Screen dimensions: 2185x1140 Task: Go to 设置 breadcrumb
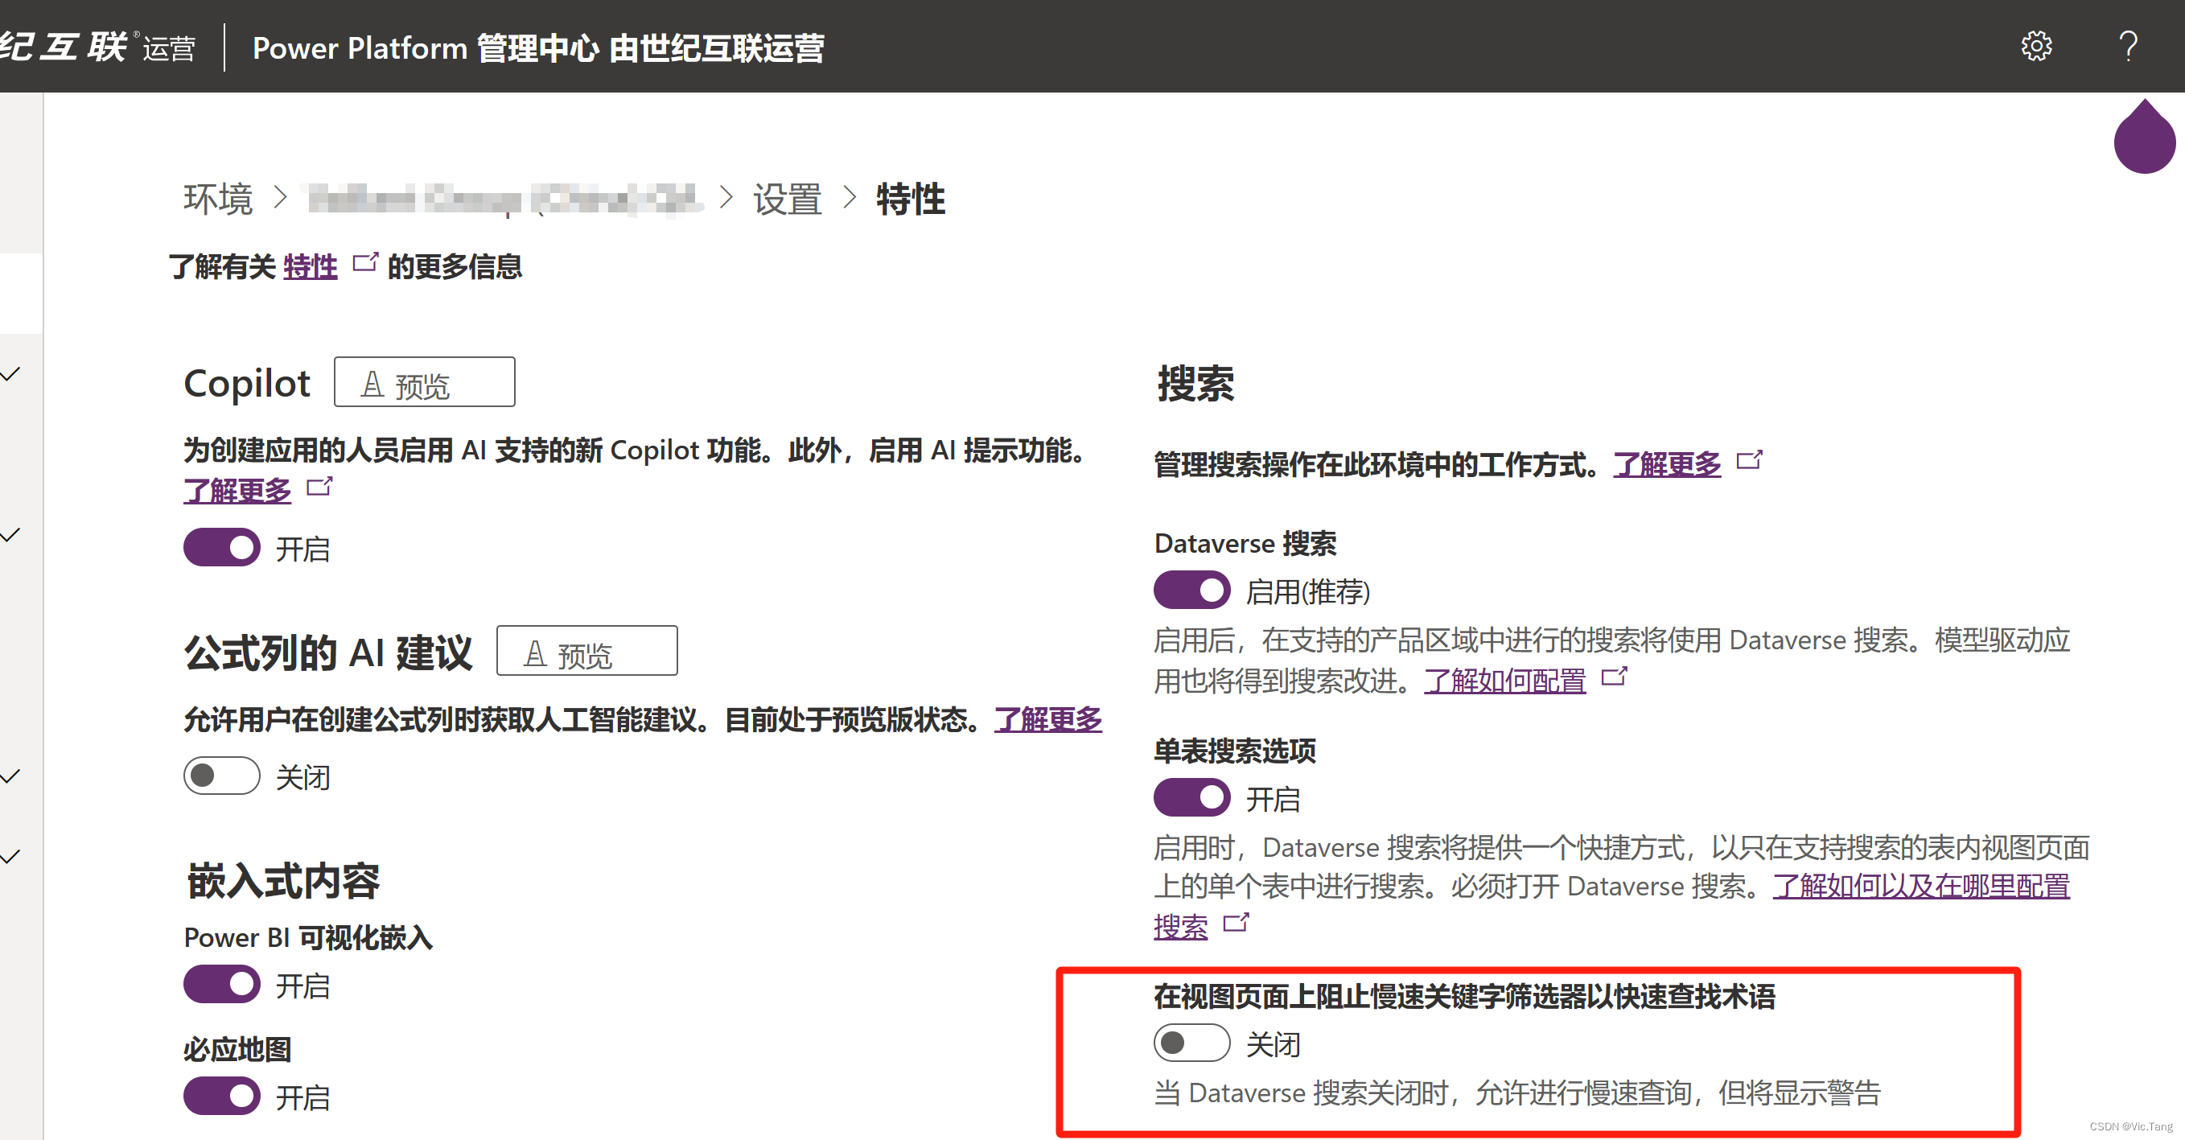point(787,200)
